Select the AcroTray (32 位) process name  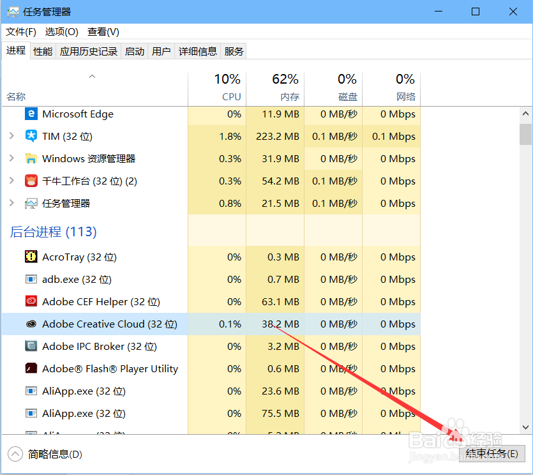click(x=79, y=257)
